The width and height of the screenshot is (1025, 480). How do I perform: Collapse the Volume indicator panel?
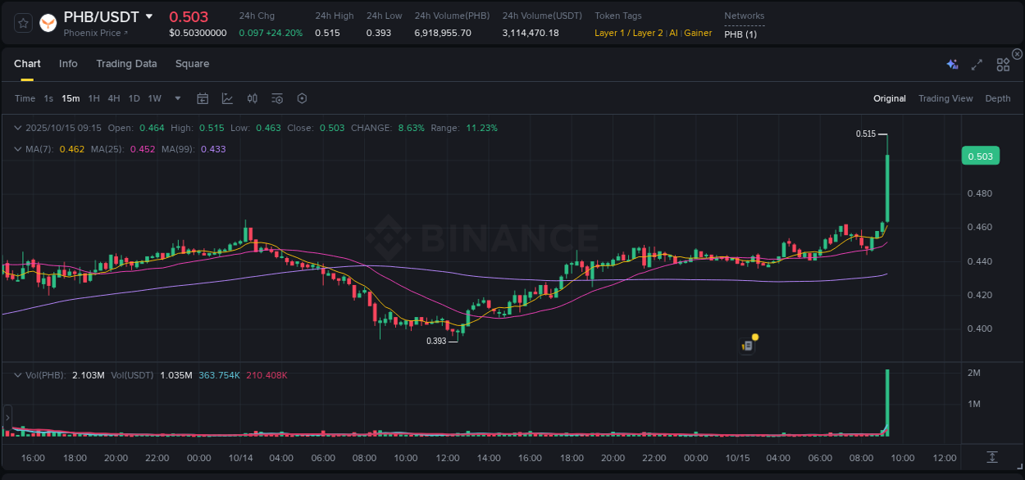(17, 374)
